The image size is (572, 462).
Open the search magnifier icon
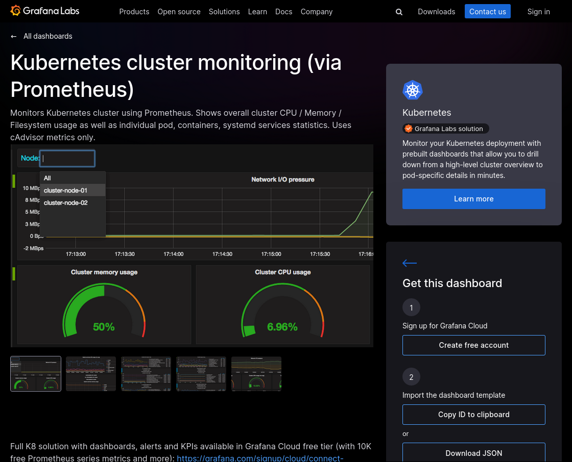tap(399, 12)
